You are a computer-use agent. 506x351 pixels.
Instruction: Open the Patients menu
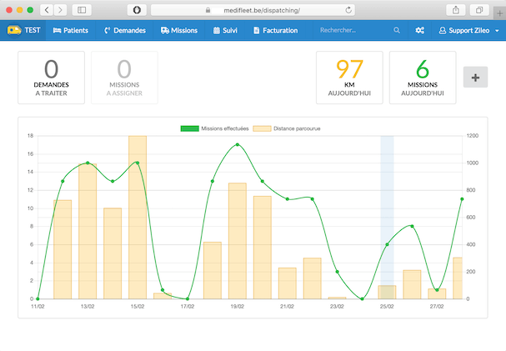70,30
